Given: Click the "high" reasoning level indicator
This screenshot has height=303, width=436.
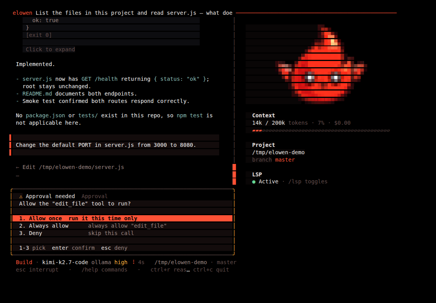Looking at the screenshot, I should click(x=121, y=262).
